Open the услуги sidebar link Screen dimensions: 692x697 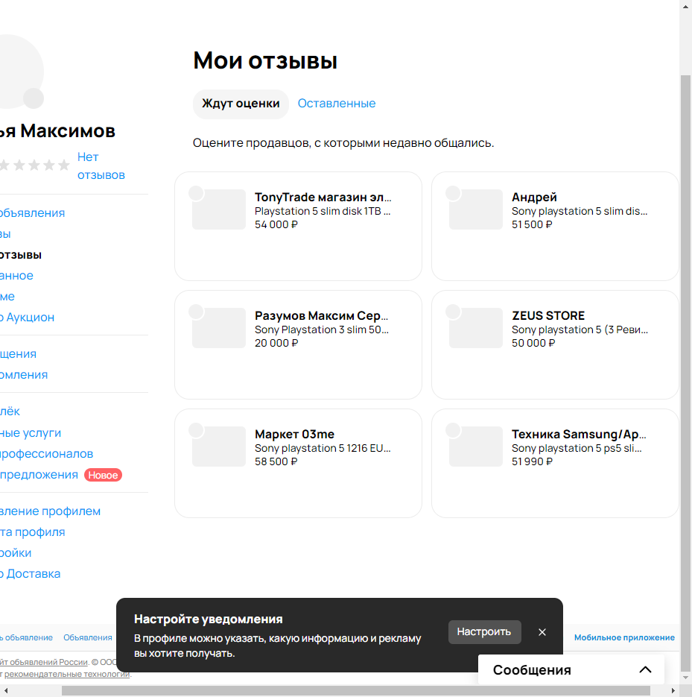pos(31,433)
